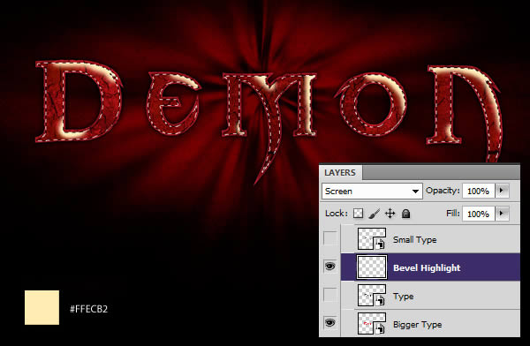Open the Screen blend mode dropdown
Image resolution: width=530 pixels, height=346 pixels.
coord(372,192)
